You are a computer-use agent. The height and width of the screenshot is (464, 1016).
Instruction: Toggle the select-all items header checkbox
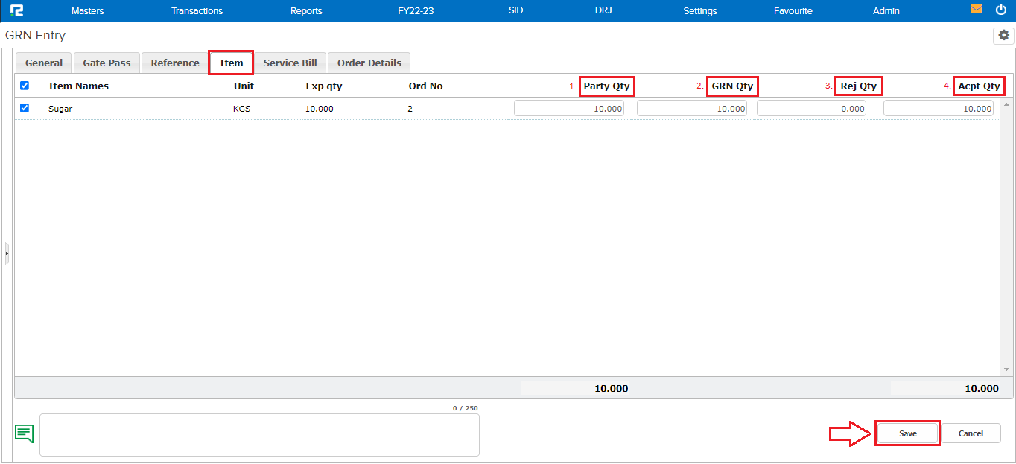25,86
